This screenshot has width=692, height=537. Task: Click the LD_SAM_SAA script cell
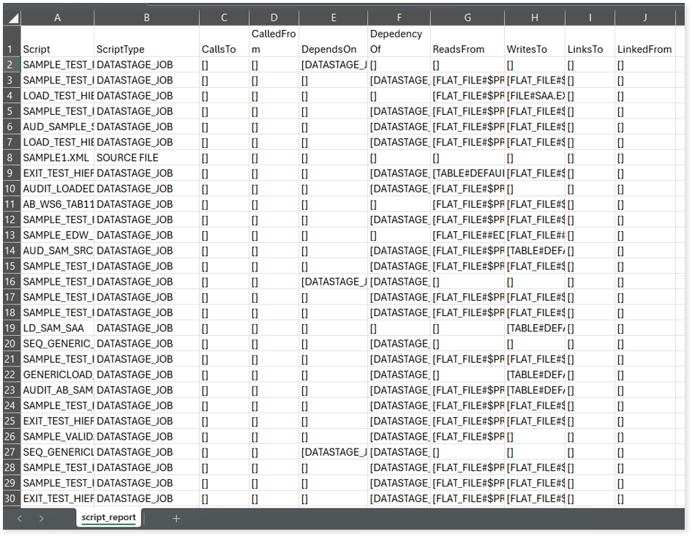coord(57,328)
